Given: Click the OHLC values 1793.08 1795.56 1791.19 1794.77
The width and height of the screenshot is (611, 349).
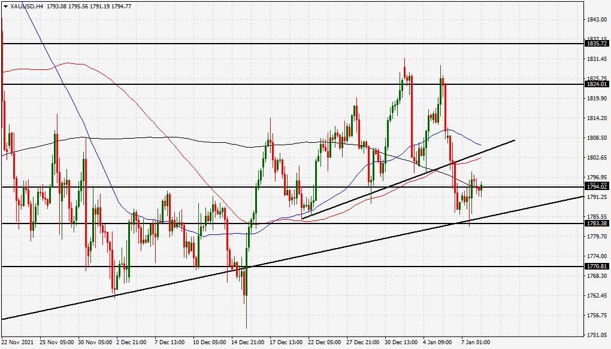Looking at the screenshot, I should tap(89, 6).
